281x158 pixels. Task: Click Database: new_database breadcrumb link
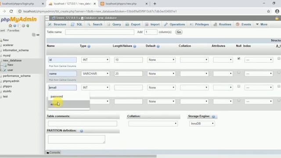[x=100, y=18]
